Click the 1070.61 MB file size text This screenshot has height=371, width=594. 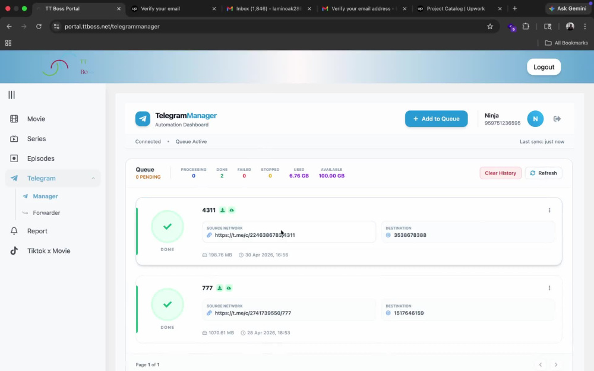click(221, 333)
